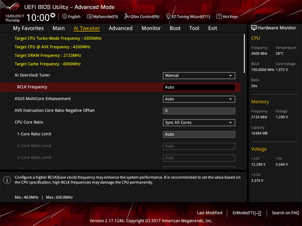
Task: Click the Target Cache Frequency line
Action: (x=47, y=64)
